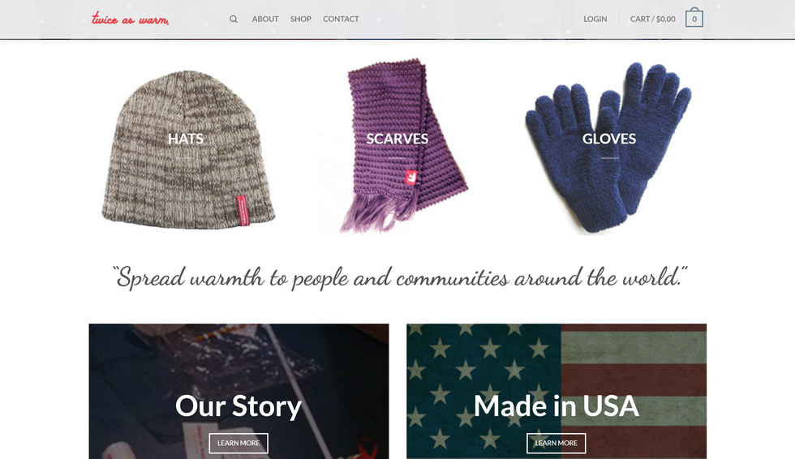Open the Our Story banner heading
This screenshot has width=795, height=459.
point(238,406)
